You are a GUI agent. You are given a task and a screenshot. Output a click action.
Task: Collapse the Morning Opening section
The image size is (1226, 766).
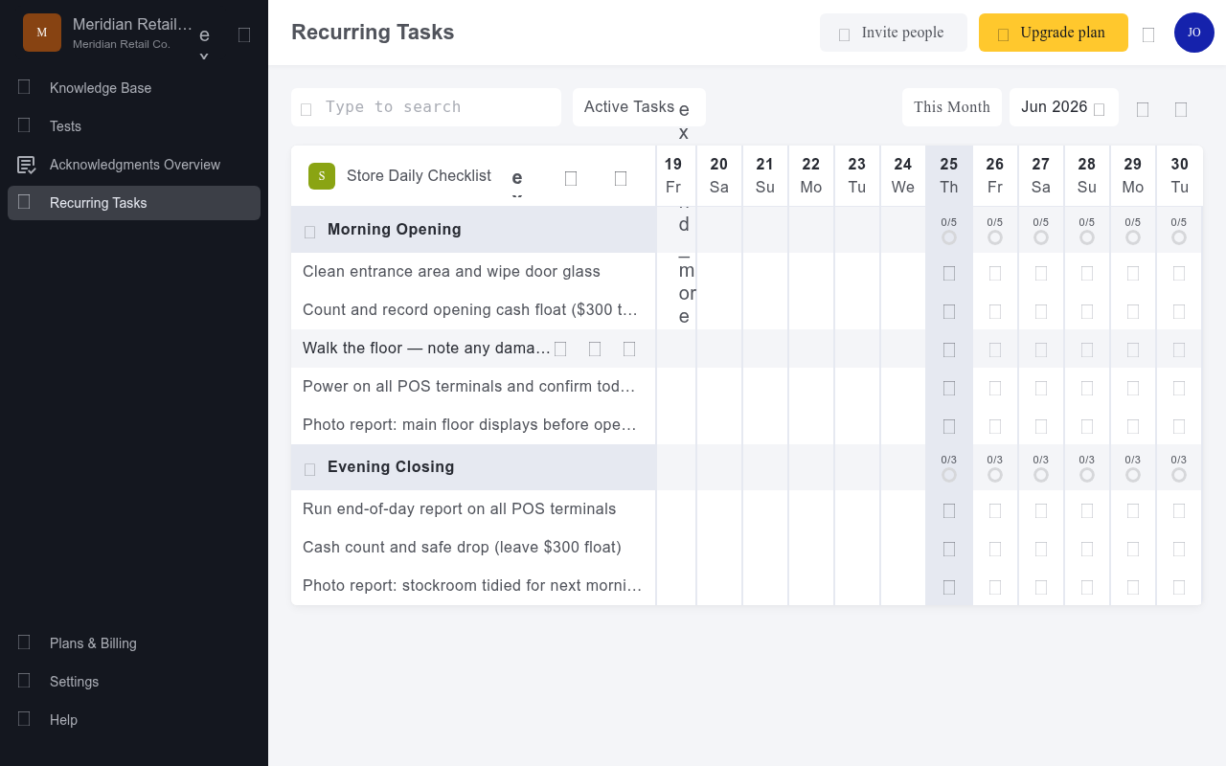pos(309,232)
